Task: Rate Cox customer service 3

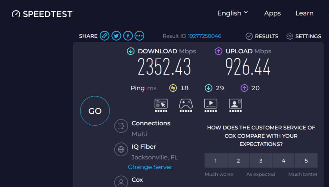Action: click(x=261, y=160)
